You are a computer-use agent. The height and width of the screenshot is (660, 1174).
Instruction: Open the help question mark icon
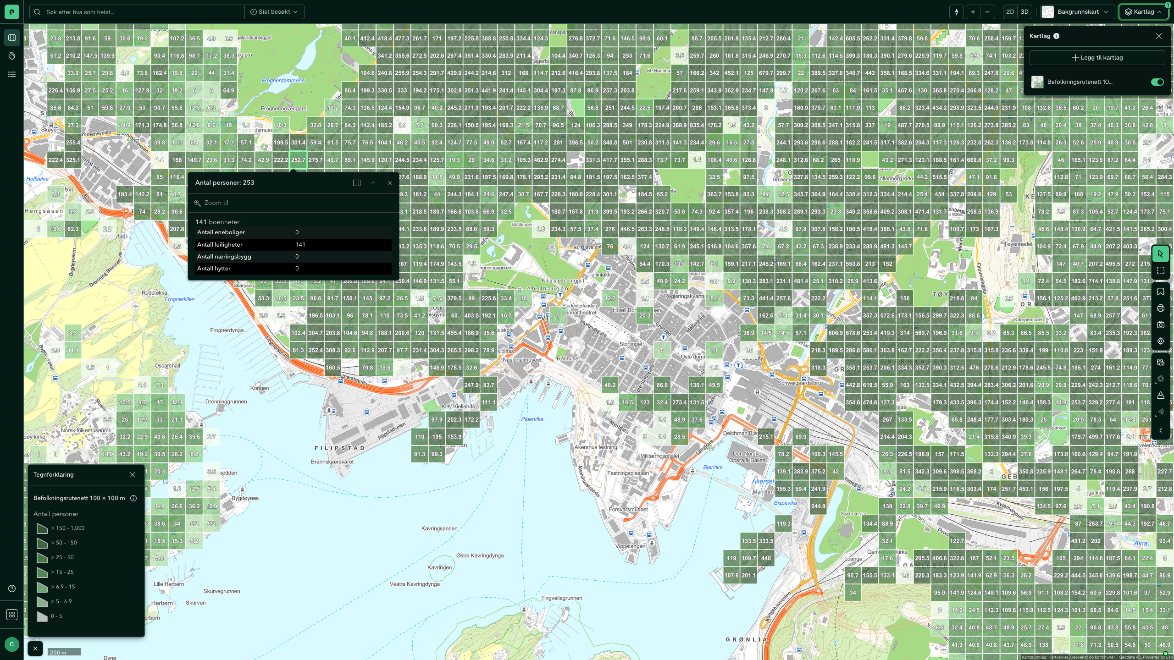click(12, 588)
